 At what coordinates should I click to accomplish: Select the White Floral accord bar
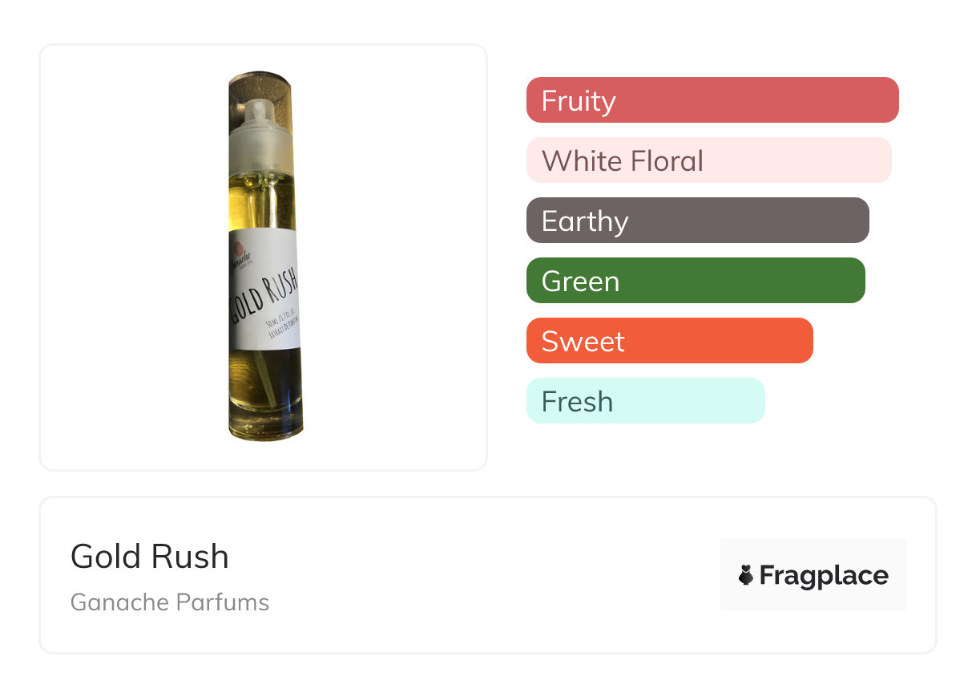coord(709,160)
